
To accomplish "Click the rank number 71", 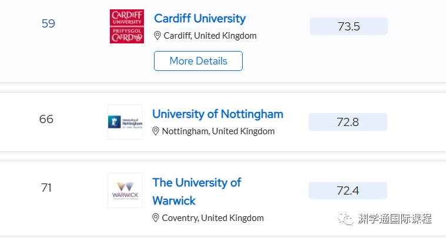I will [46, 188].
